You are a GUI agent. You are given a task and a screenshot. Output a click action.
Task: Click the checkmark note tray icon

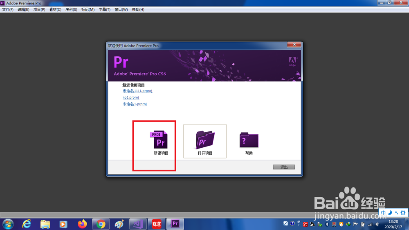[285, 223]
